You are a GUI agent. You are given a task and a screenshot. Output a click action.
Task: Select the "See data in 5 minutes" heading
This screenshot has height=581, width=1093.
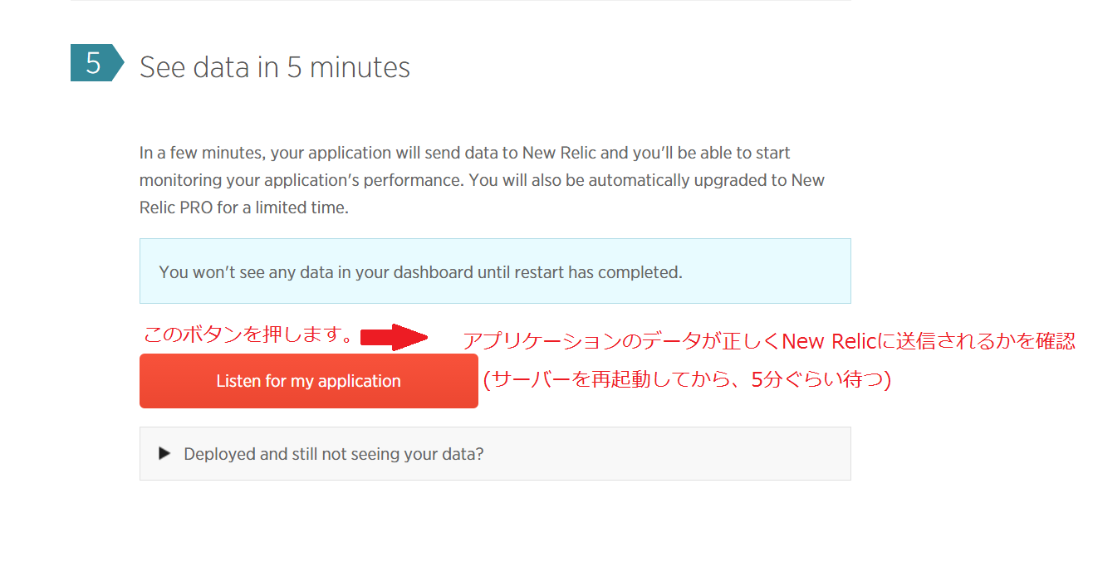[x=274, y=67]
